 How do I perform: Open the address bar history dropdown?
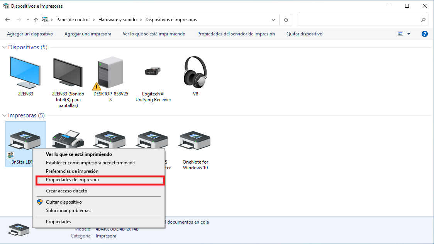point(273,20)
